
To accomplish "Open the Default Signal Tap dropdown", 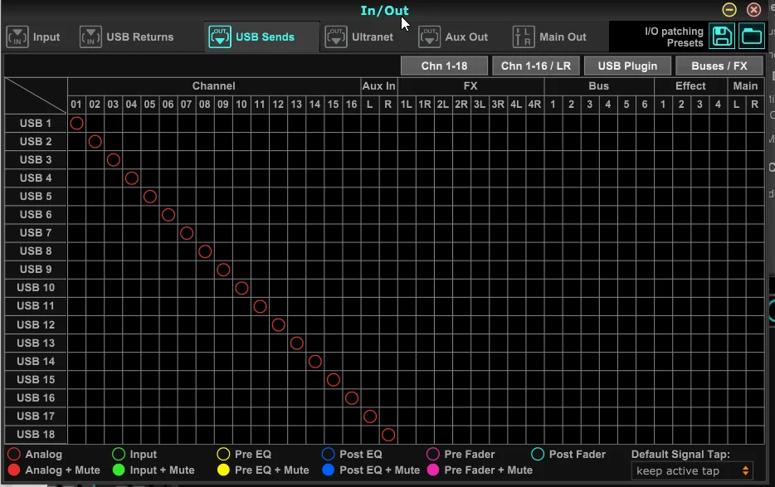I will coord(693,470).
